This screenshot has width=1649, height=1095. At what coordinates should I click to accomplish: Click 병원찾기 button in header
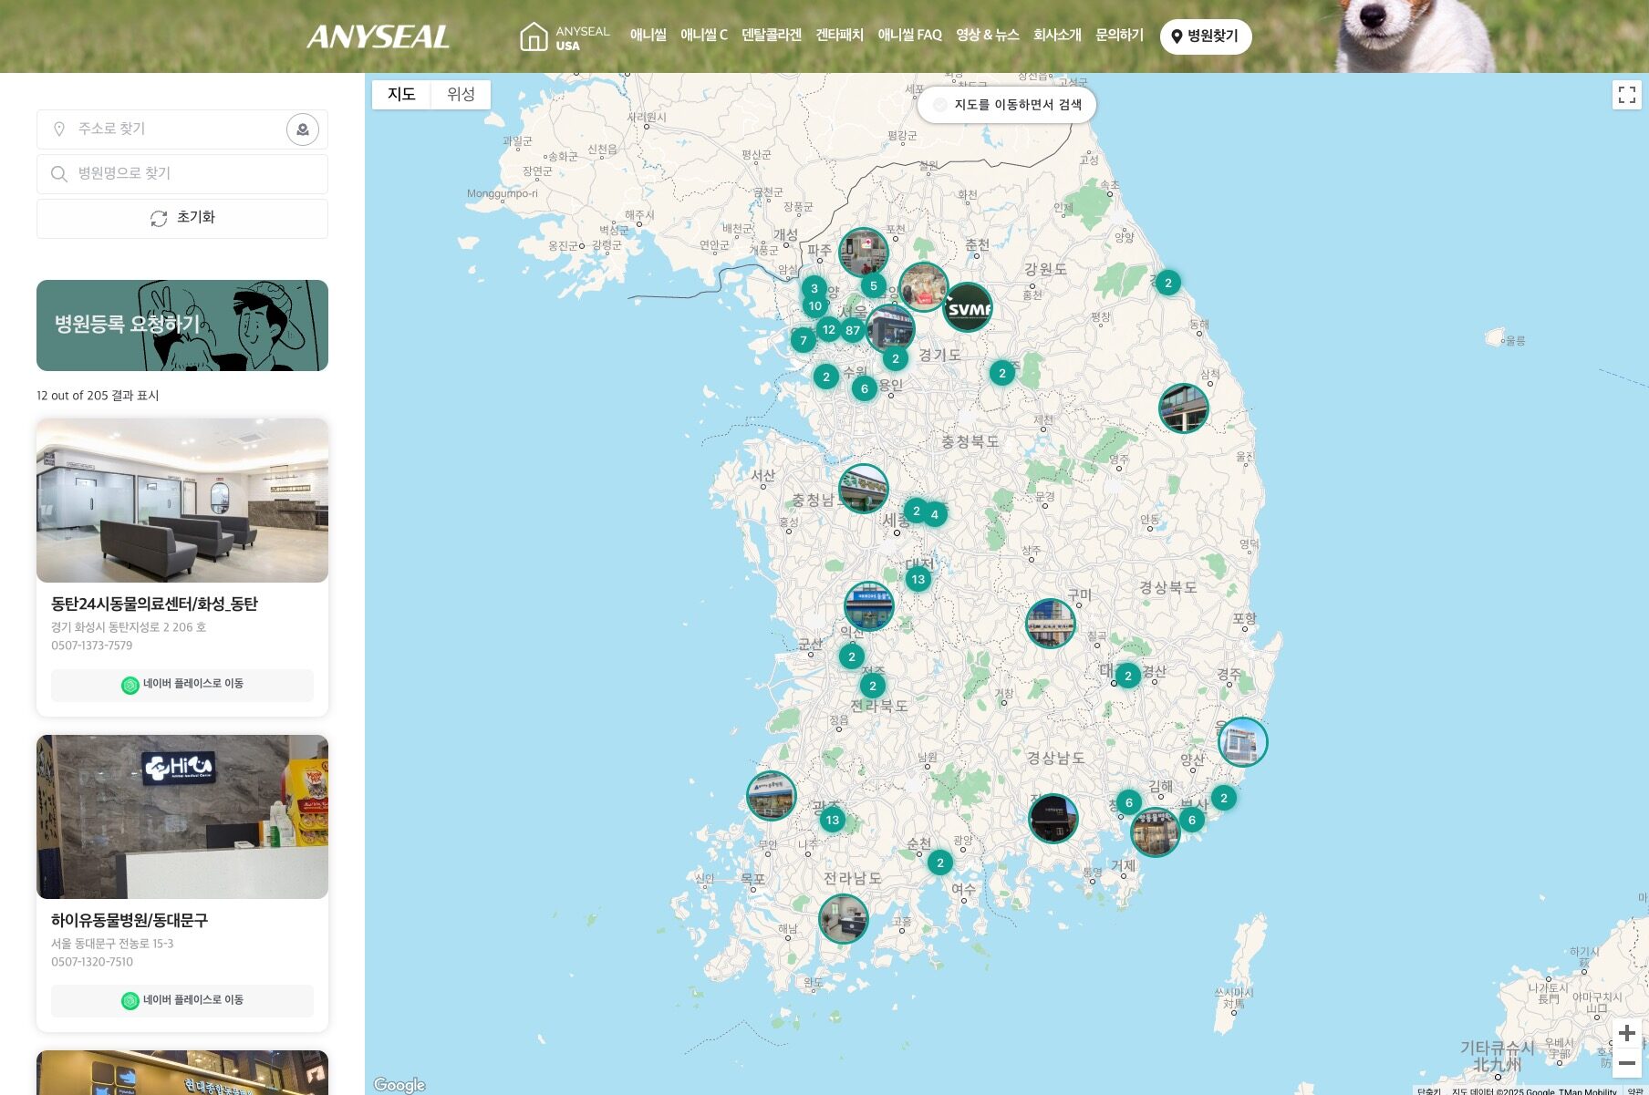(1205, 36)
